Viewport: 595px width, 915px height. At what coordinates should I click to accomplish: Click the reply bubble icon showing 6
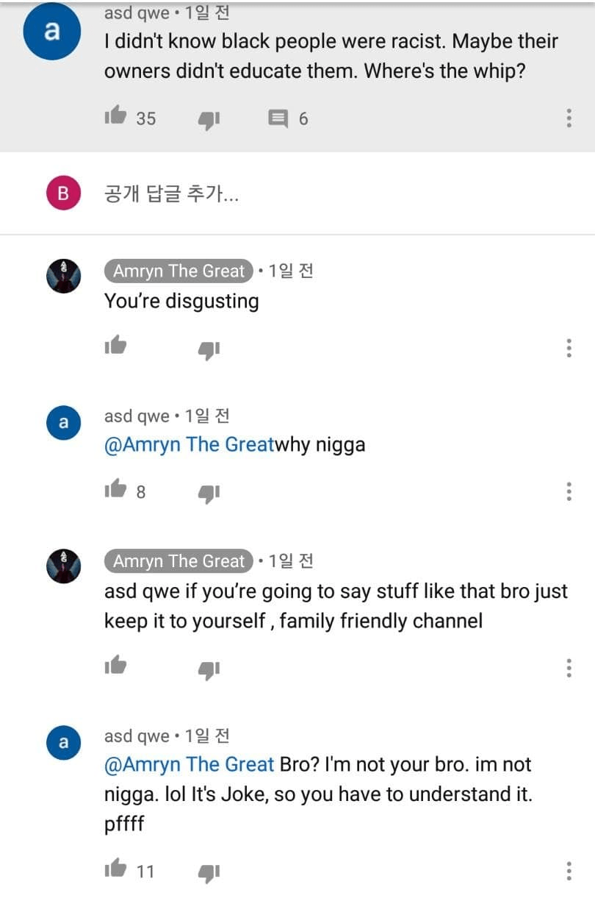278,118
